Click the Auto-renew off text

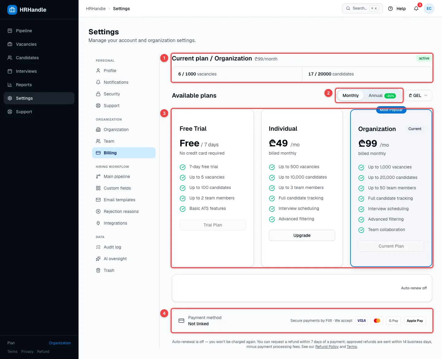point(414,288)
